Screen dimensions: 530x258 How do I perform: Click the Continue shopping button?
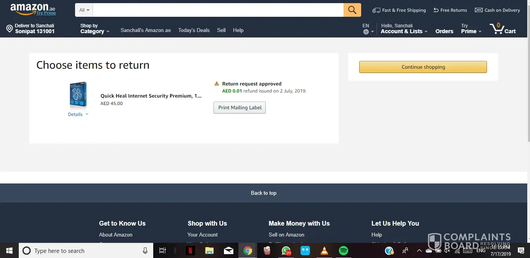(x=423, y=67)
